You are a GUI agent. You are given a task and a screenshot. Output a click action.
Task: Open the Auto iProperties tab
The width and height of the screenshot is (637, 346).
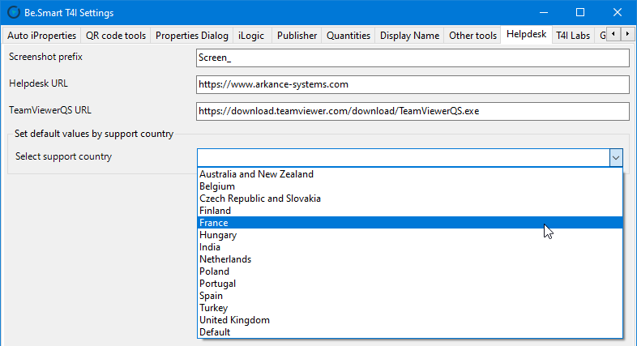point(41,36)
